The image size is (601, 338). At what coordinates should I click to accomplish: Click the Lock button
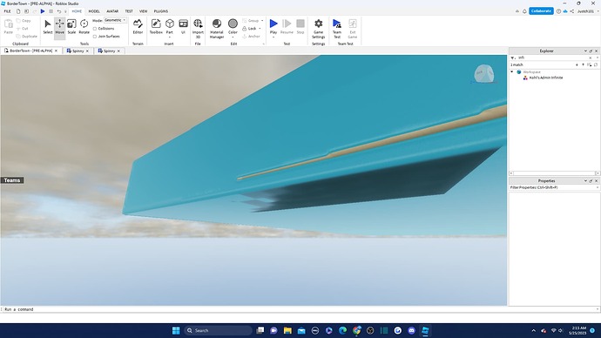pos(249,29)
